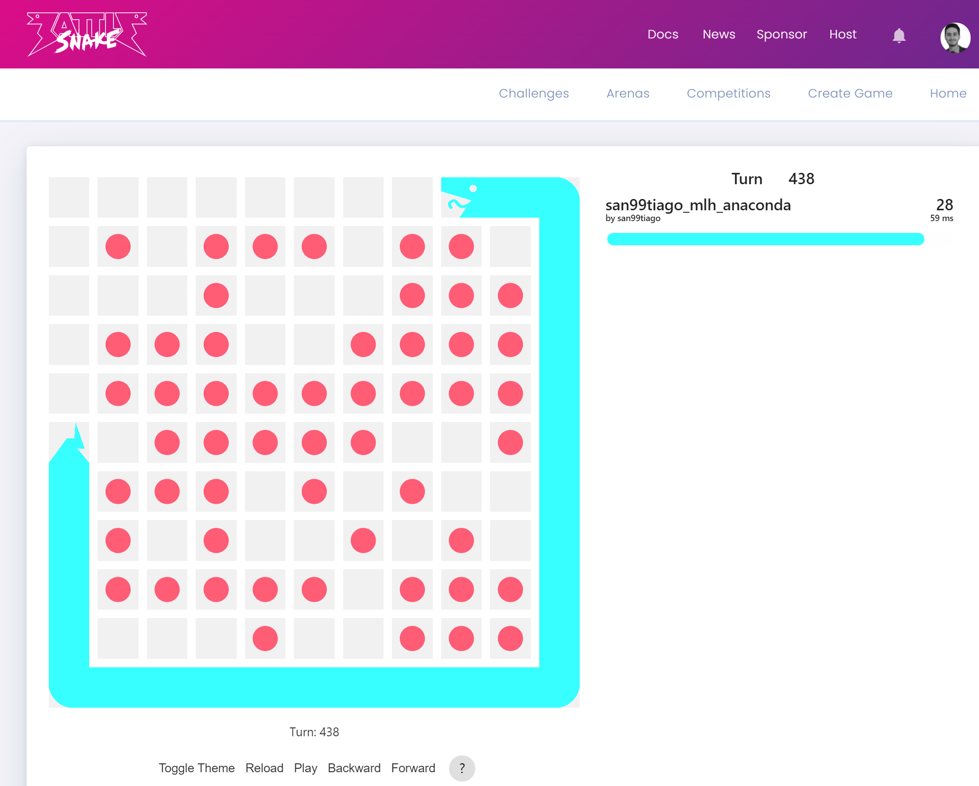Viewport: 979px width, 786px height.
Task: Go to the News page
Action: coord(718,34)
